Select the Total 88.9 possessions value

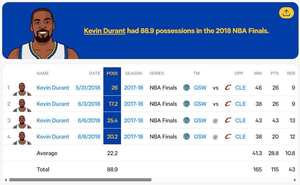pyautogui.click(x=112, y=169)
